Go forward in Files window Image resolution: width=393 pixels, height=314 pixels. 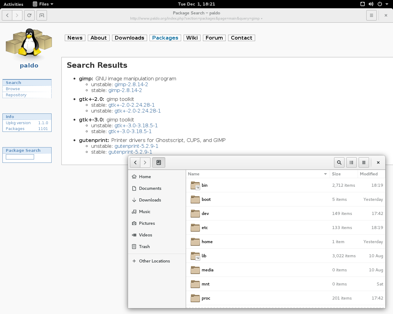pos(145,163)
